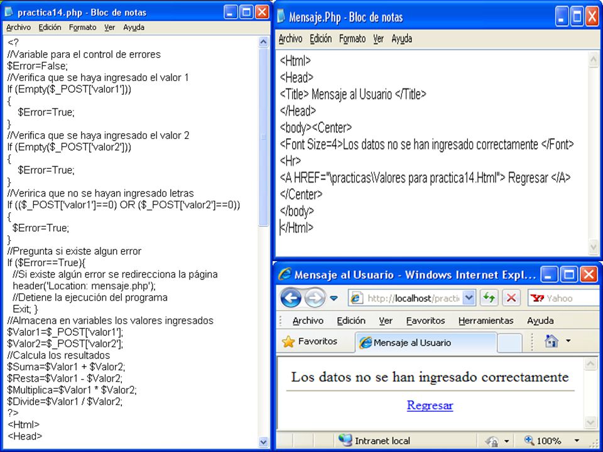Click the Forward arrow in Internet Explorer
Viewport: 603px width, 452px height.
tap(315, 298)
